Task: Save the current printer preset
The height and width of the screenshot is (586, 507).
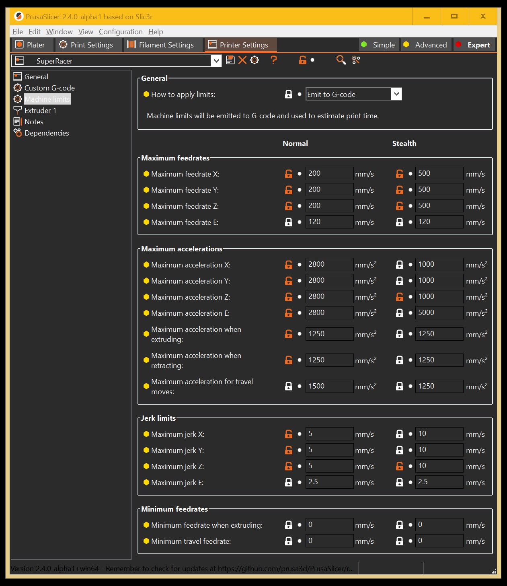Action: tap(230, 60)
